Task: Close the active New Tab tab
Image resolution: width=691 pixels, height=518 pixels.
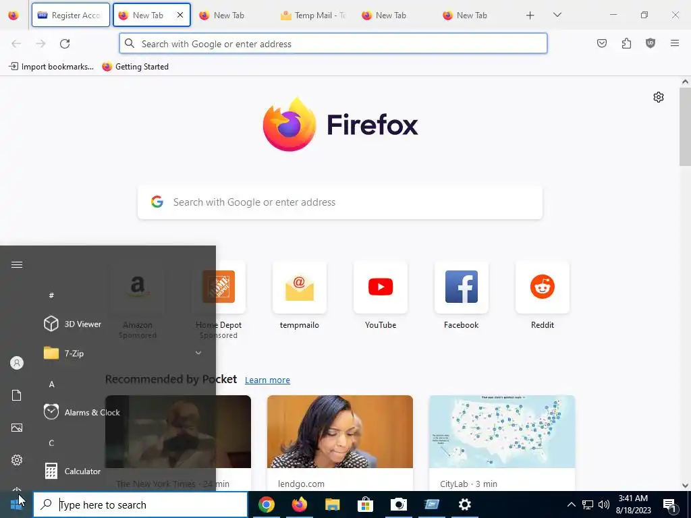Action: pos(179,15)
